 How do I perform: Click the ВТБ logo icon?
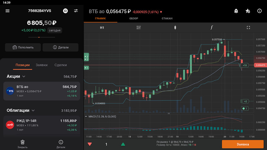(x=10, y=91)
